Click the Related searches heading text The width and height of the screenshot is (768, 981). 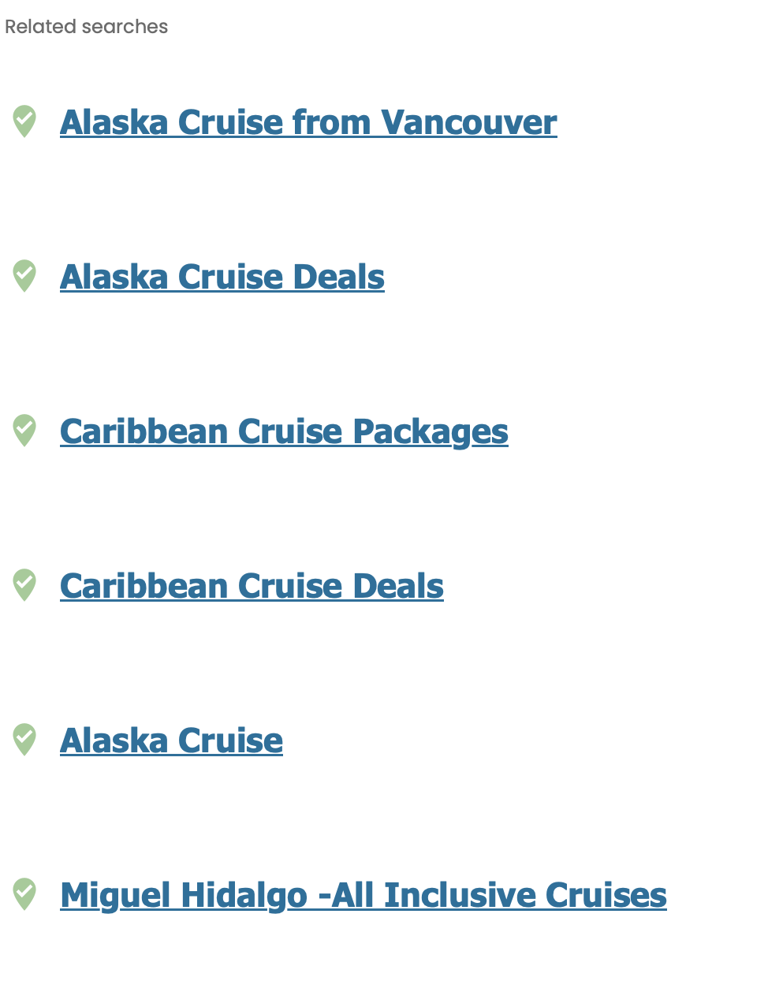coord(87,27)
